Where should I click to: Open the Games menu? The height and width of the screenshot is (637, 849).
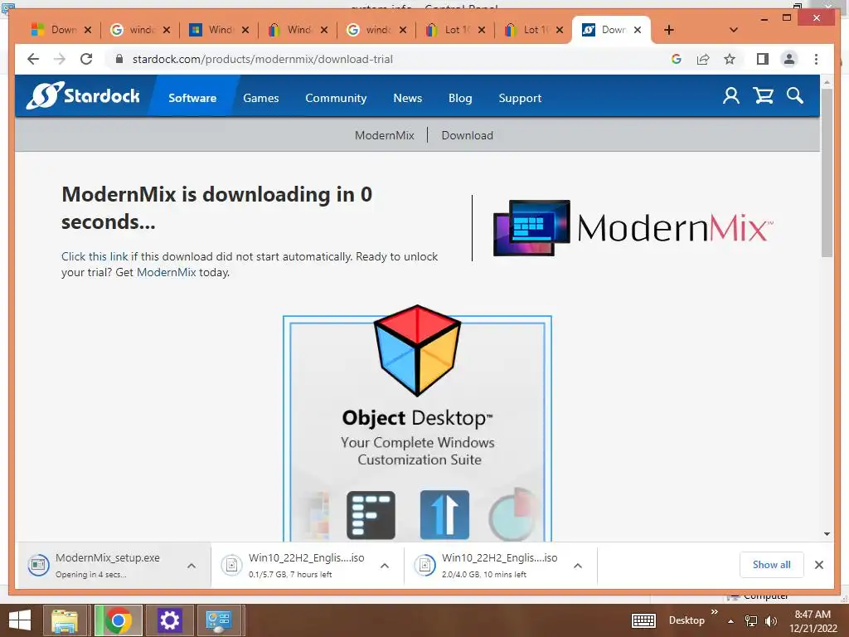tap(261, 98)
